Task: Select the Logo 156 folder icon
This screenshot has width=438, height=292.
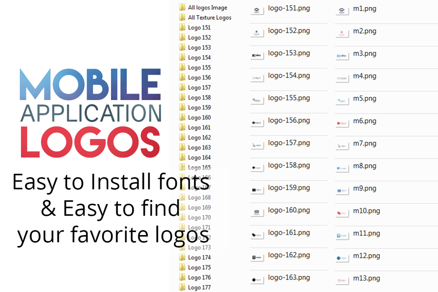Action: (182, 77)
